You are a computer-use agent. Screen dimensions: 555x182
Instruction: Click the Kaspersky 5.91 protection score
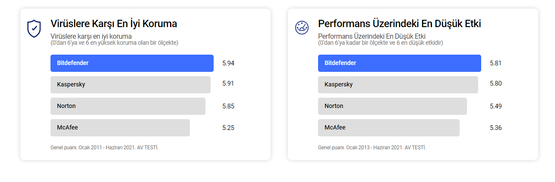(228, 83)
